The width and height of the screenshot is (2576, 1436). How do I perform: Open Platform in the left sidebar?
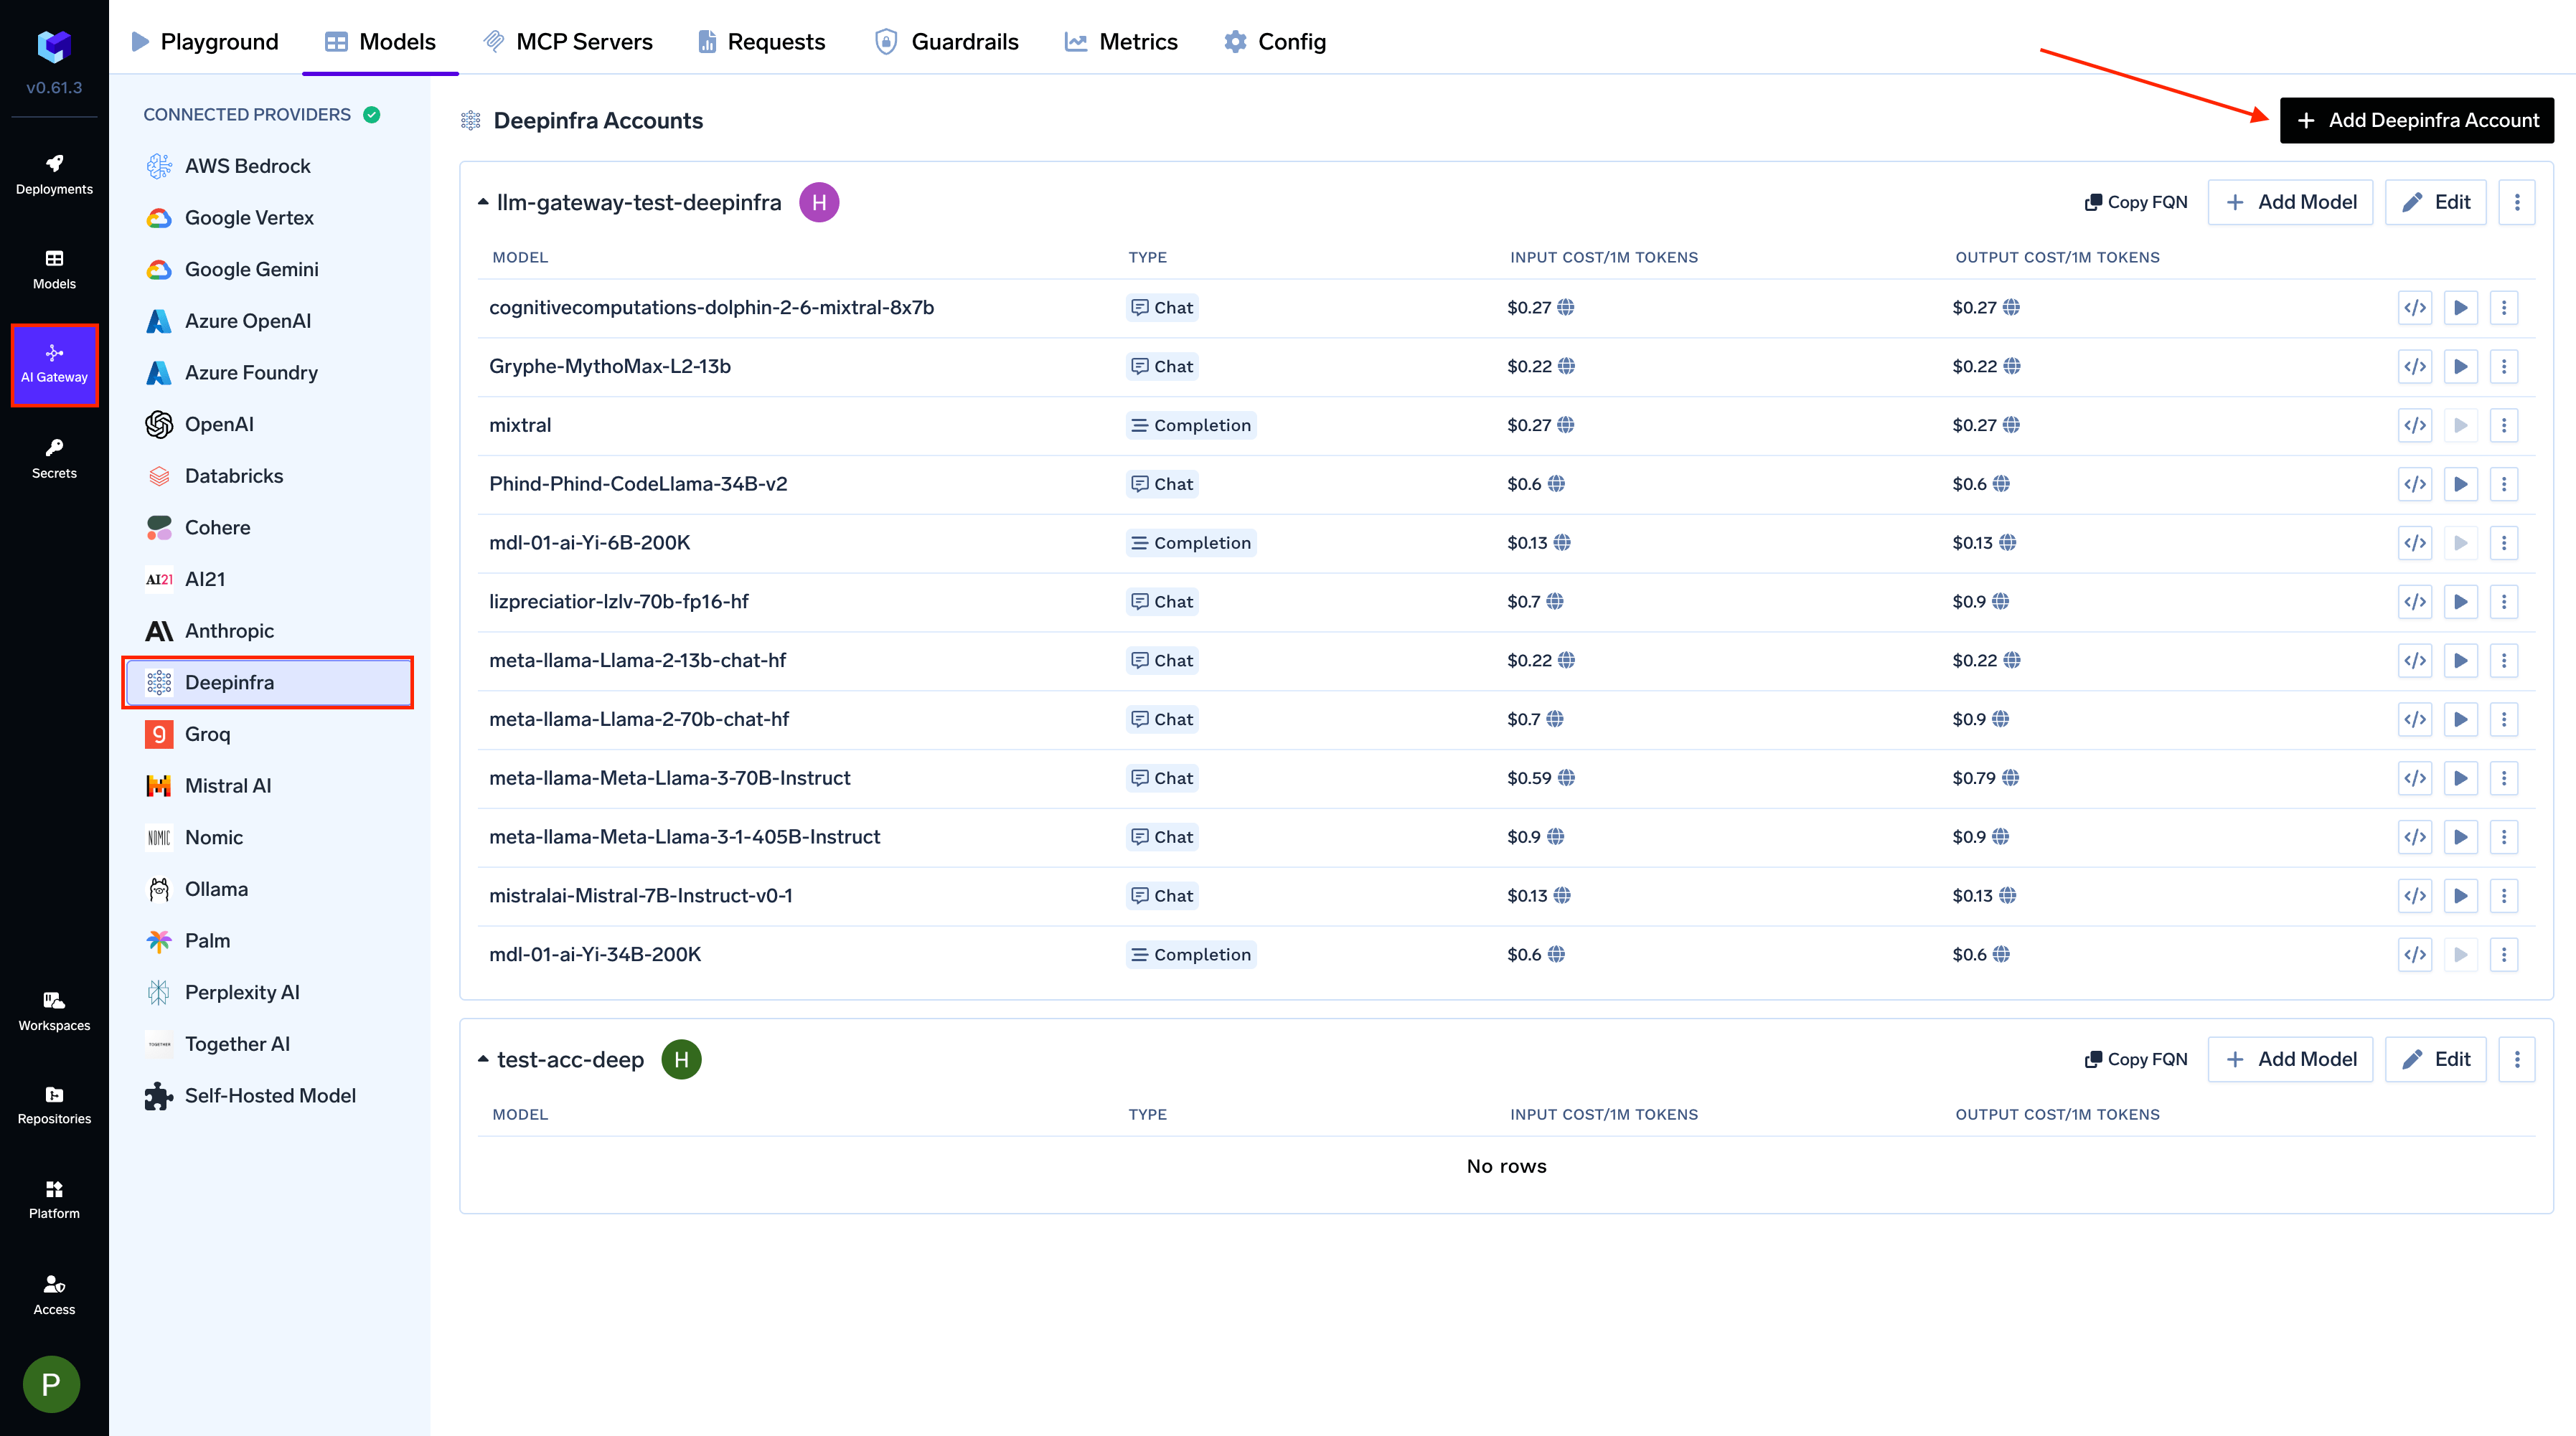pyautogui.click(x=54, y=1199)
